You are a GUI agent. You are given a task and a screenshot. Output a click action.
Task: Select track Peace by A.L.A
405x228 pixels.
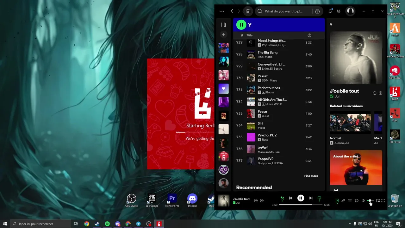(x=279, y=113)
